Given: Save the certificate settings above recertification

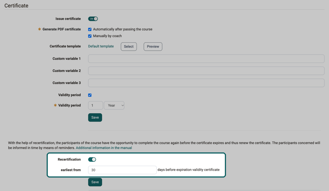Looking at the screenshot, I should pyautogui.click(x=95, y=118).
